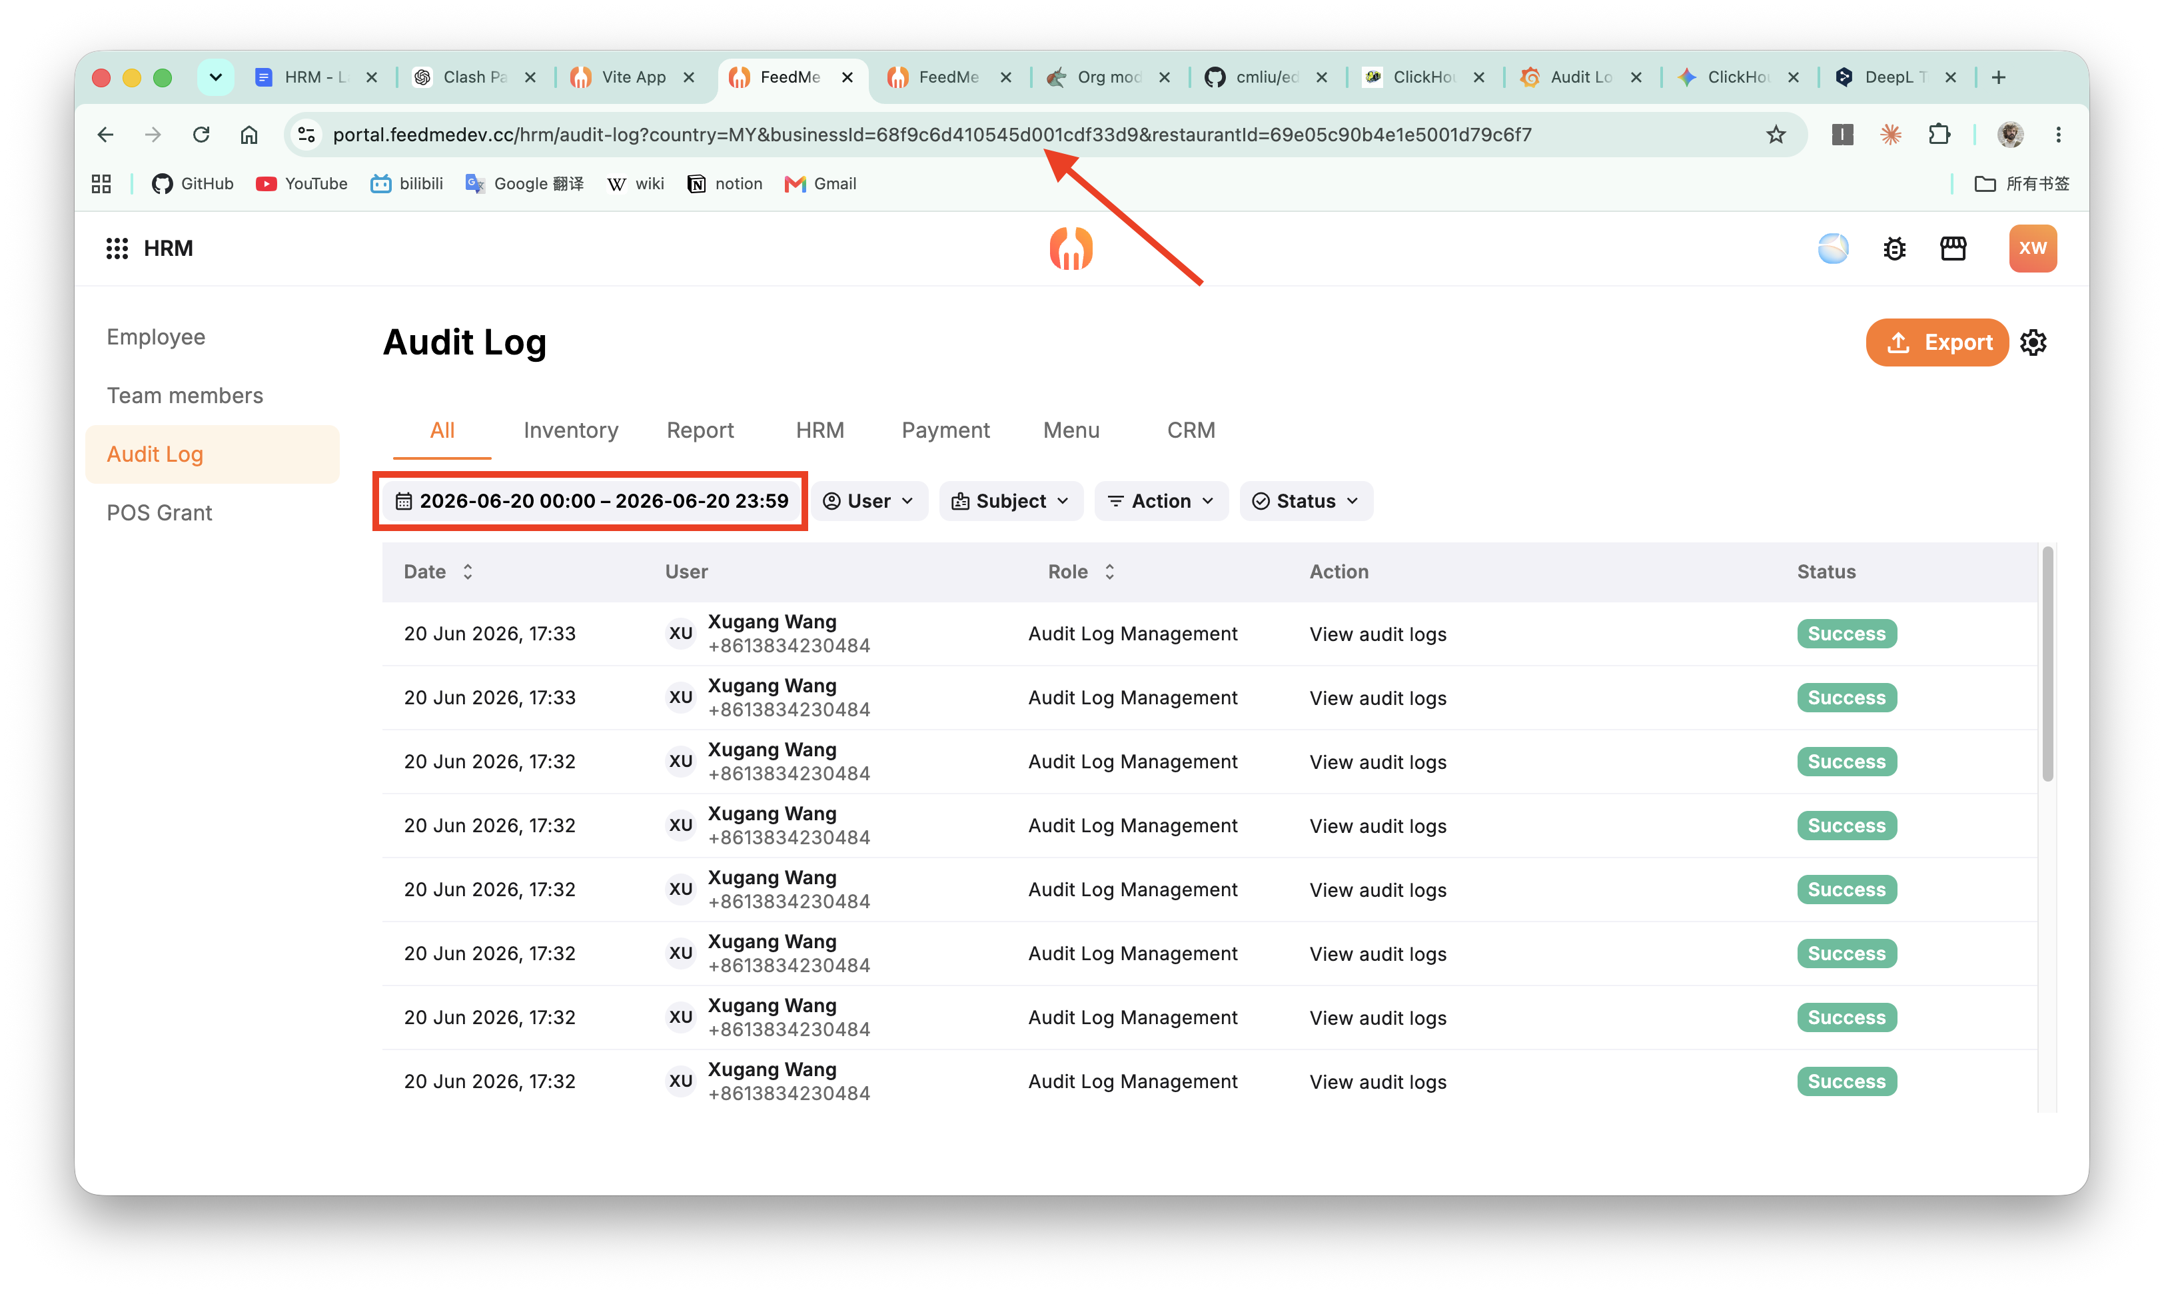Image resolution: width=2164 pixels, height=1294 pixels.
Task: Open browser extensions puzzle icon
Action: tap(1939, 135)
